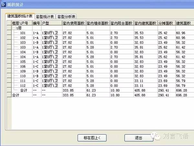Image resolution: width=194 pixels, height=146 pixels.
Task: Click the 32.83 value in unit 106 row
Action: pyautogui.click(x=139, y=67)
